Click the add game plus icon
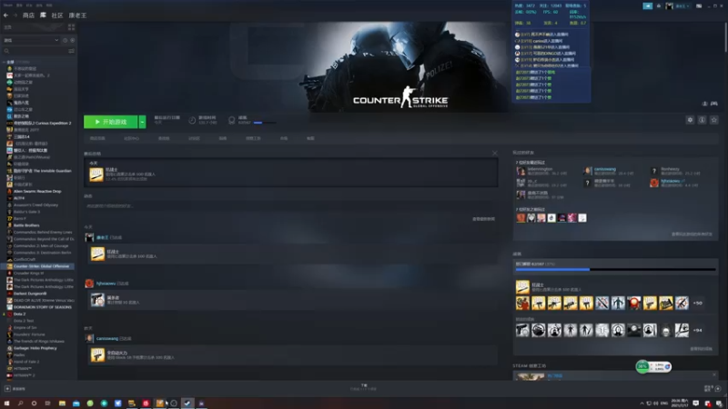Image resolution: width=728 pixels, height=409 pixels. click(x=7, y=389)
